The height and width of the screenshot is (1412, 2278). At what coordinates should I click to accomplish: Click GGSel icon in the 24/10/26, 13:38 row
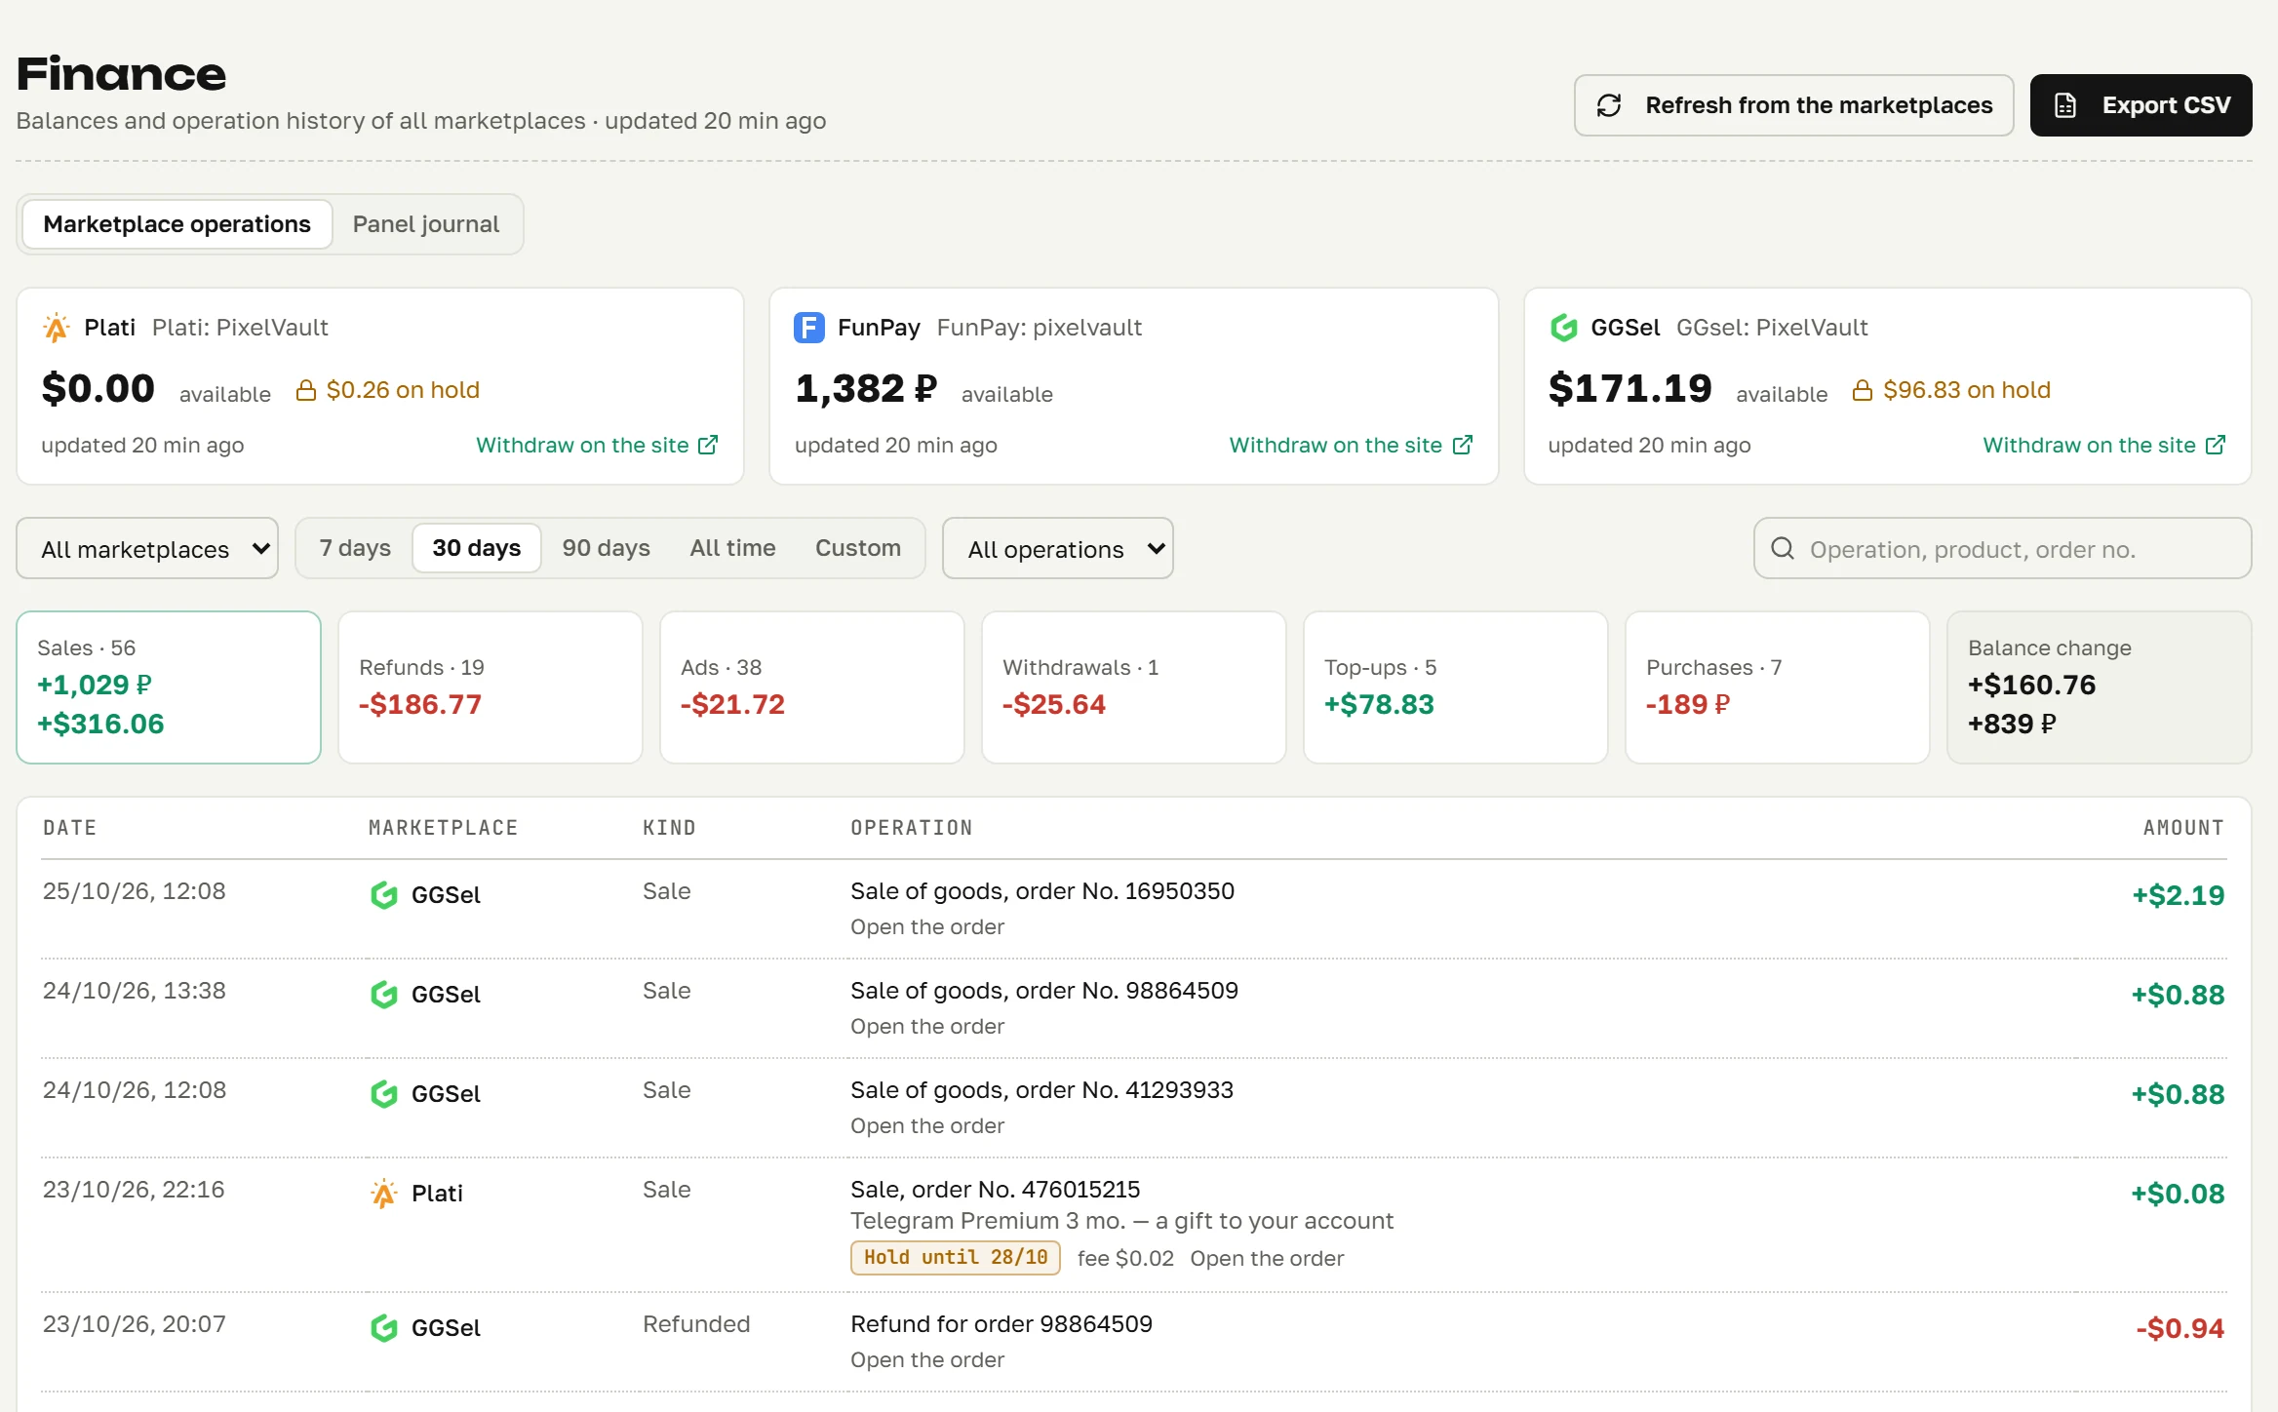pos(384,994)
